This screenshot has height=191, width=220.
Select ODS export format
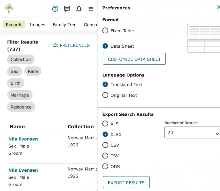point(105,167)
